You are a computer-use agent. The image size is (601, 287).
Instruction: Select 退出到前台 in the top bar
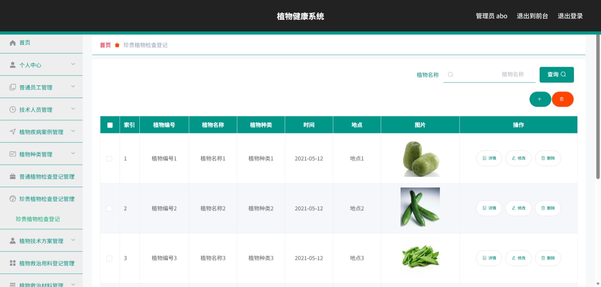tap(532, 16)
